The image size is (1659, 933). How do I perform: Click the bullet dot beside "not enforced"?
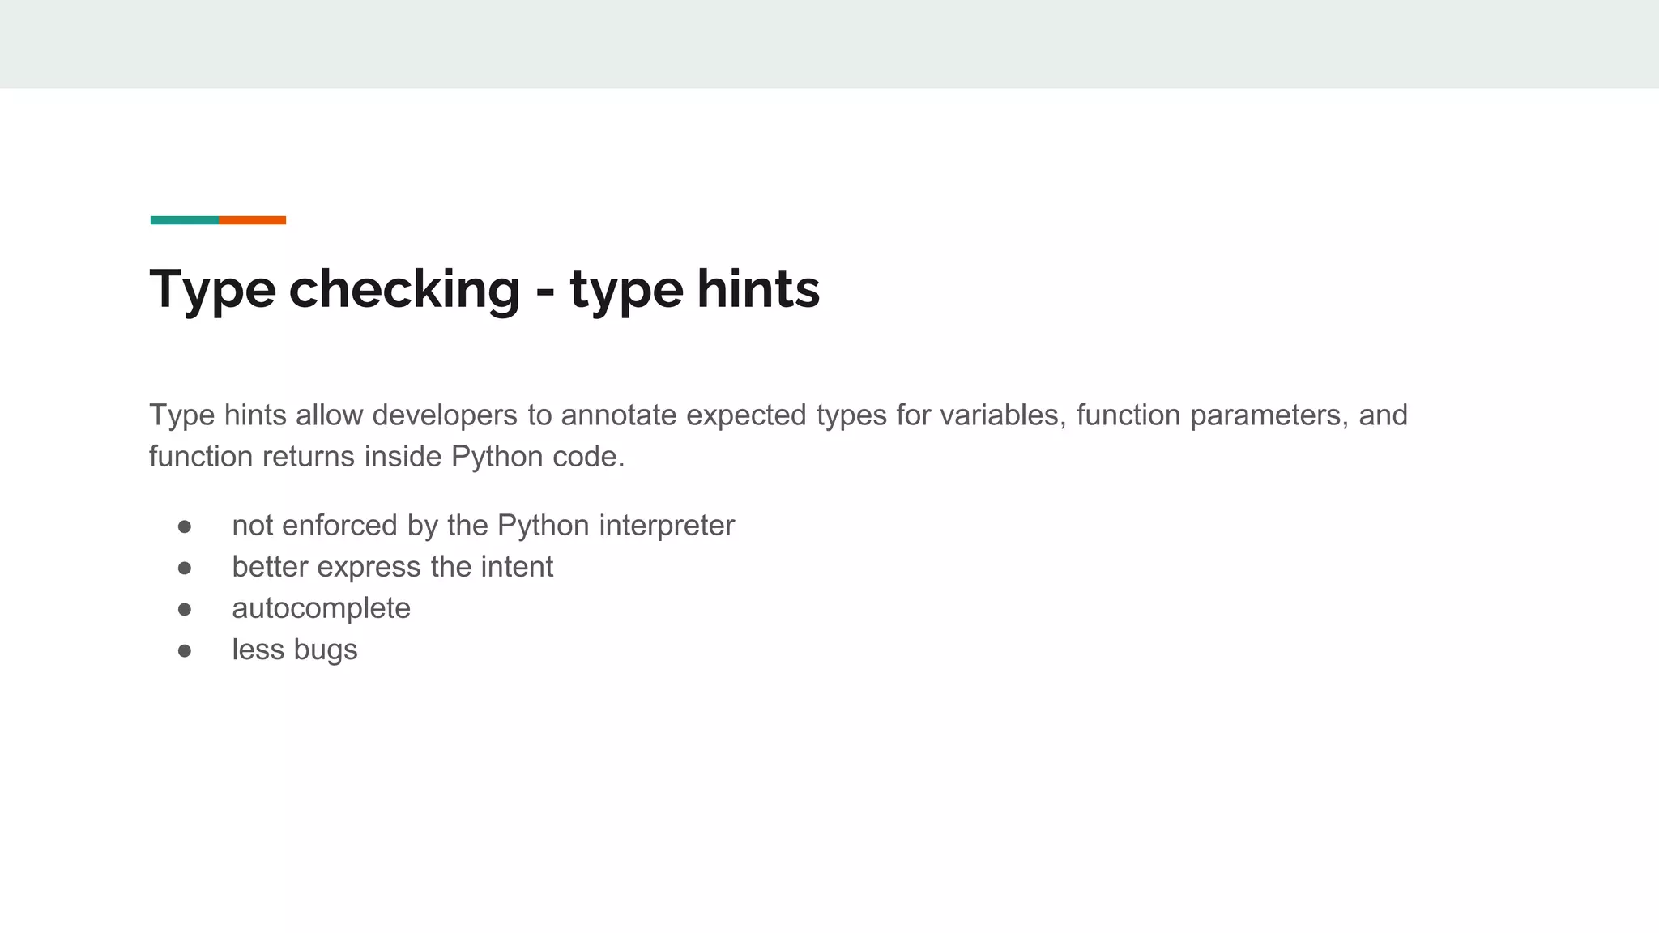click(185, 527)
